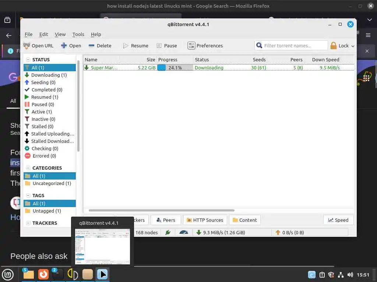The image size is (377, 282).
Task: Click the 9.3 MiB/s download rate
Action: 221,232
